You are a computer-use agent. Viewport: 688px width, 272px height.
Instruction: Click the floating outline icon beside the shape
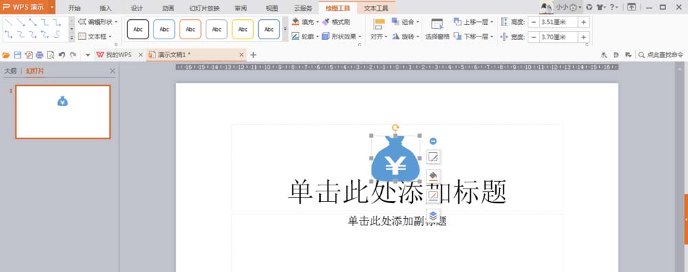coord(433,196)
